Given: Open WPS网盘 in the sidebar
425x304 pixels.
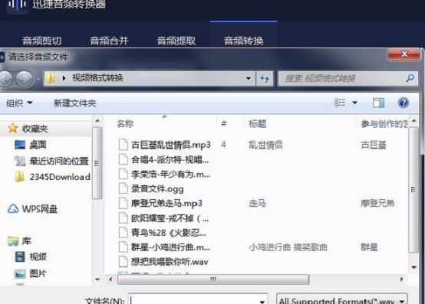Looking at the screenshot, I should click(x=40, y=209).
